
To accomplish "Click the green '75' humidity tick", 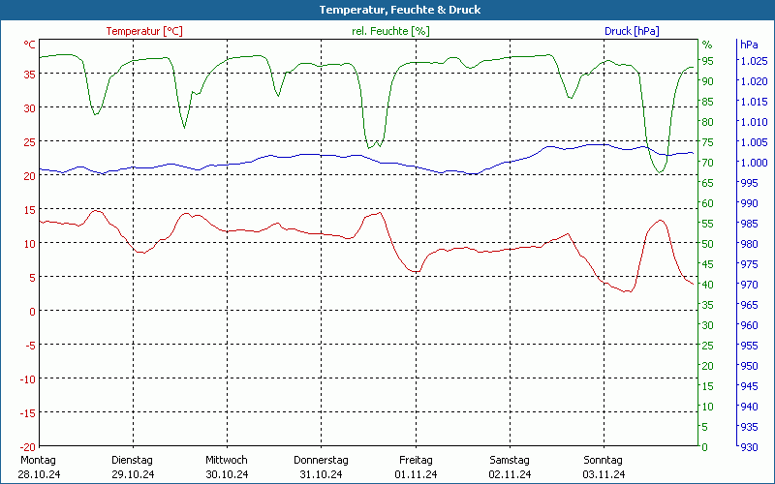I will pos(708,142).
